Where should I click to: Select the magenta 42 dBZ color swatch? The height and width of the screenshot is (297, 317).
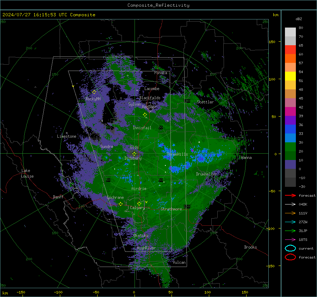click(290, 111)
